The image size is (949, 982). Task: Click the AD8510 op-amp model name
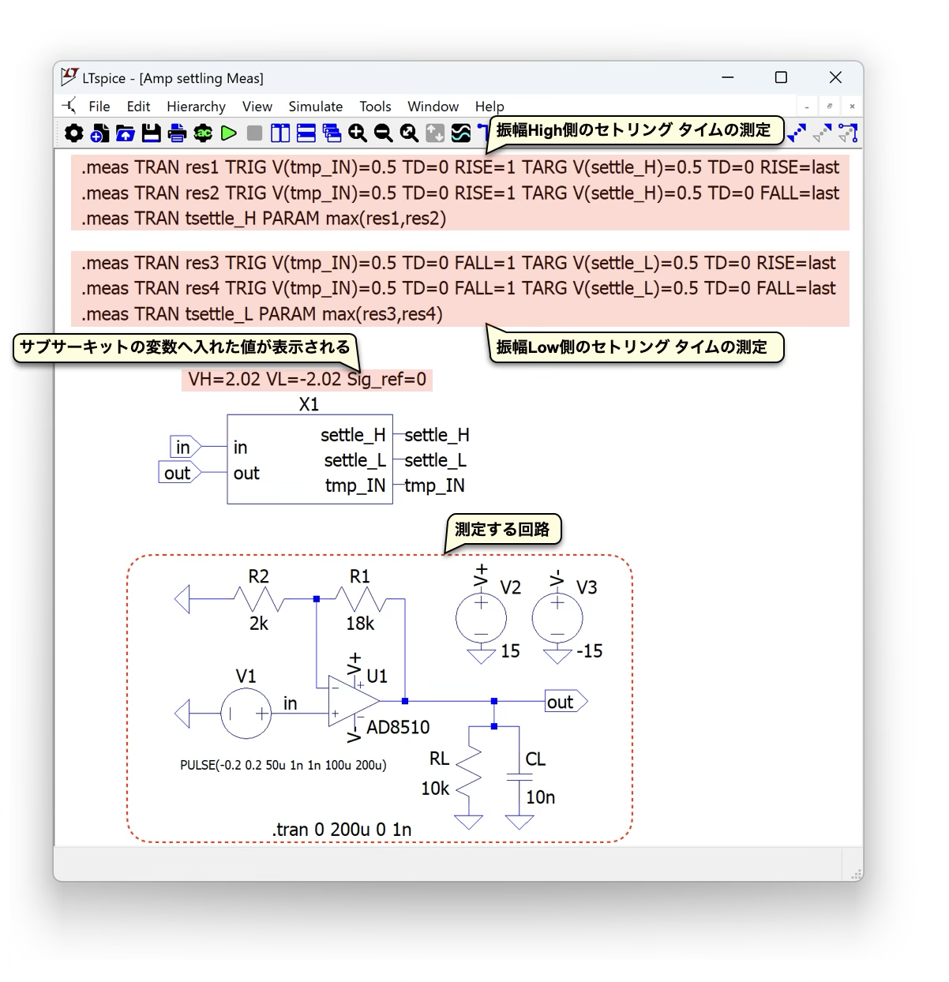click(x=398, y=727)
